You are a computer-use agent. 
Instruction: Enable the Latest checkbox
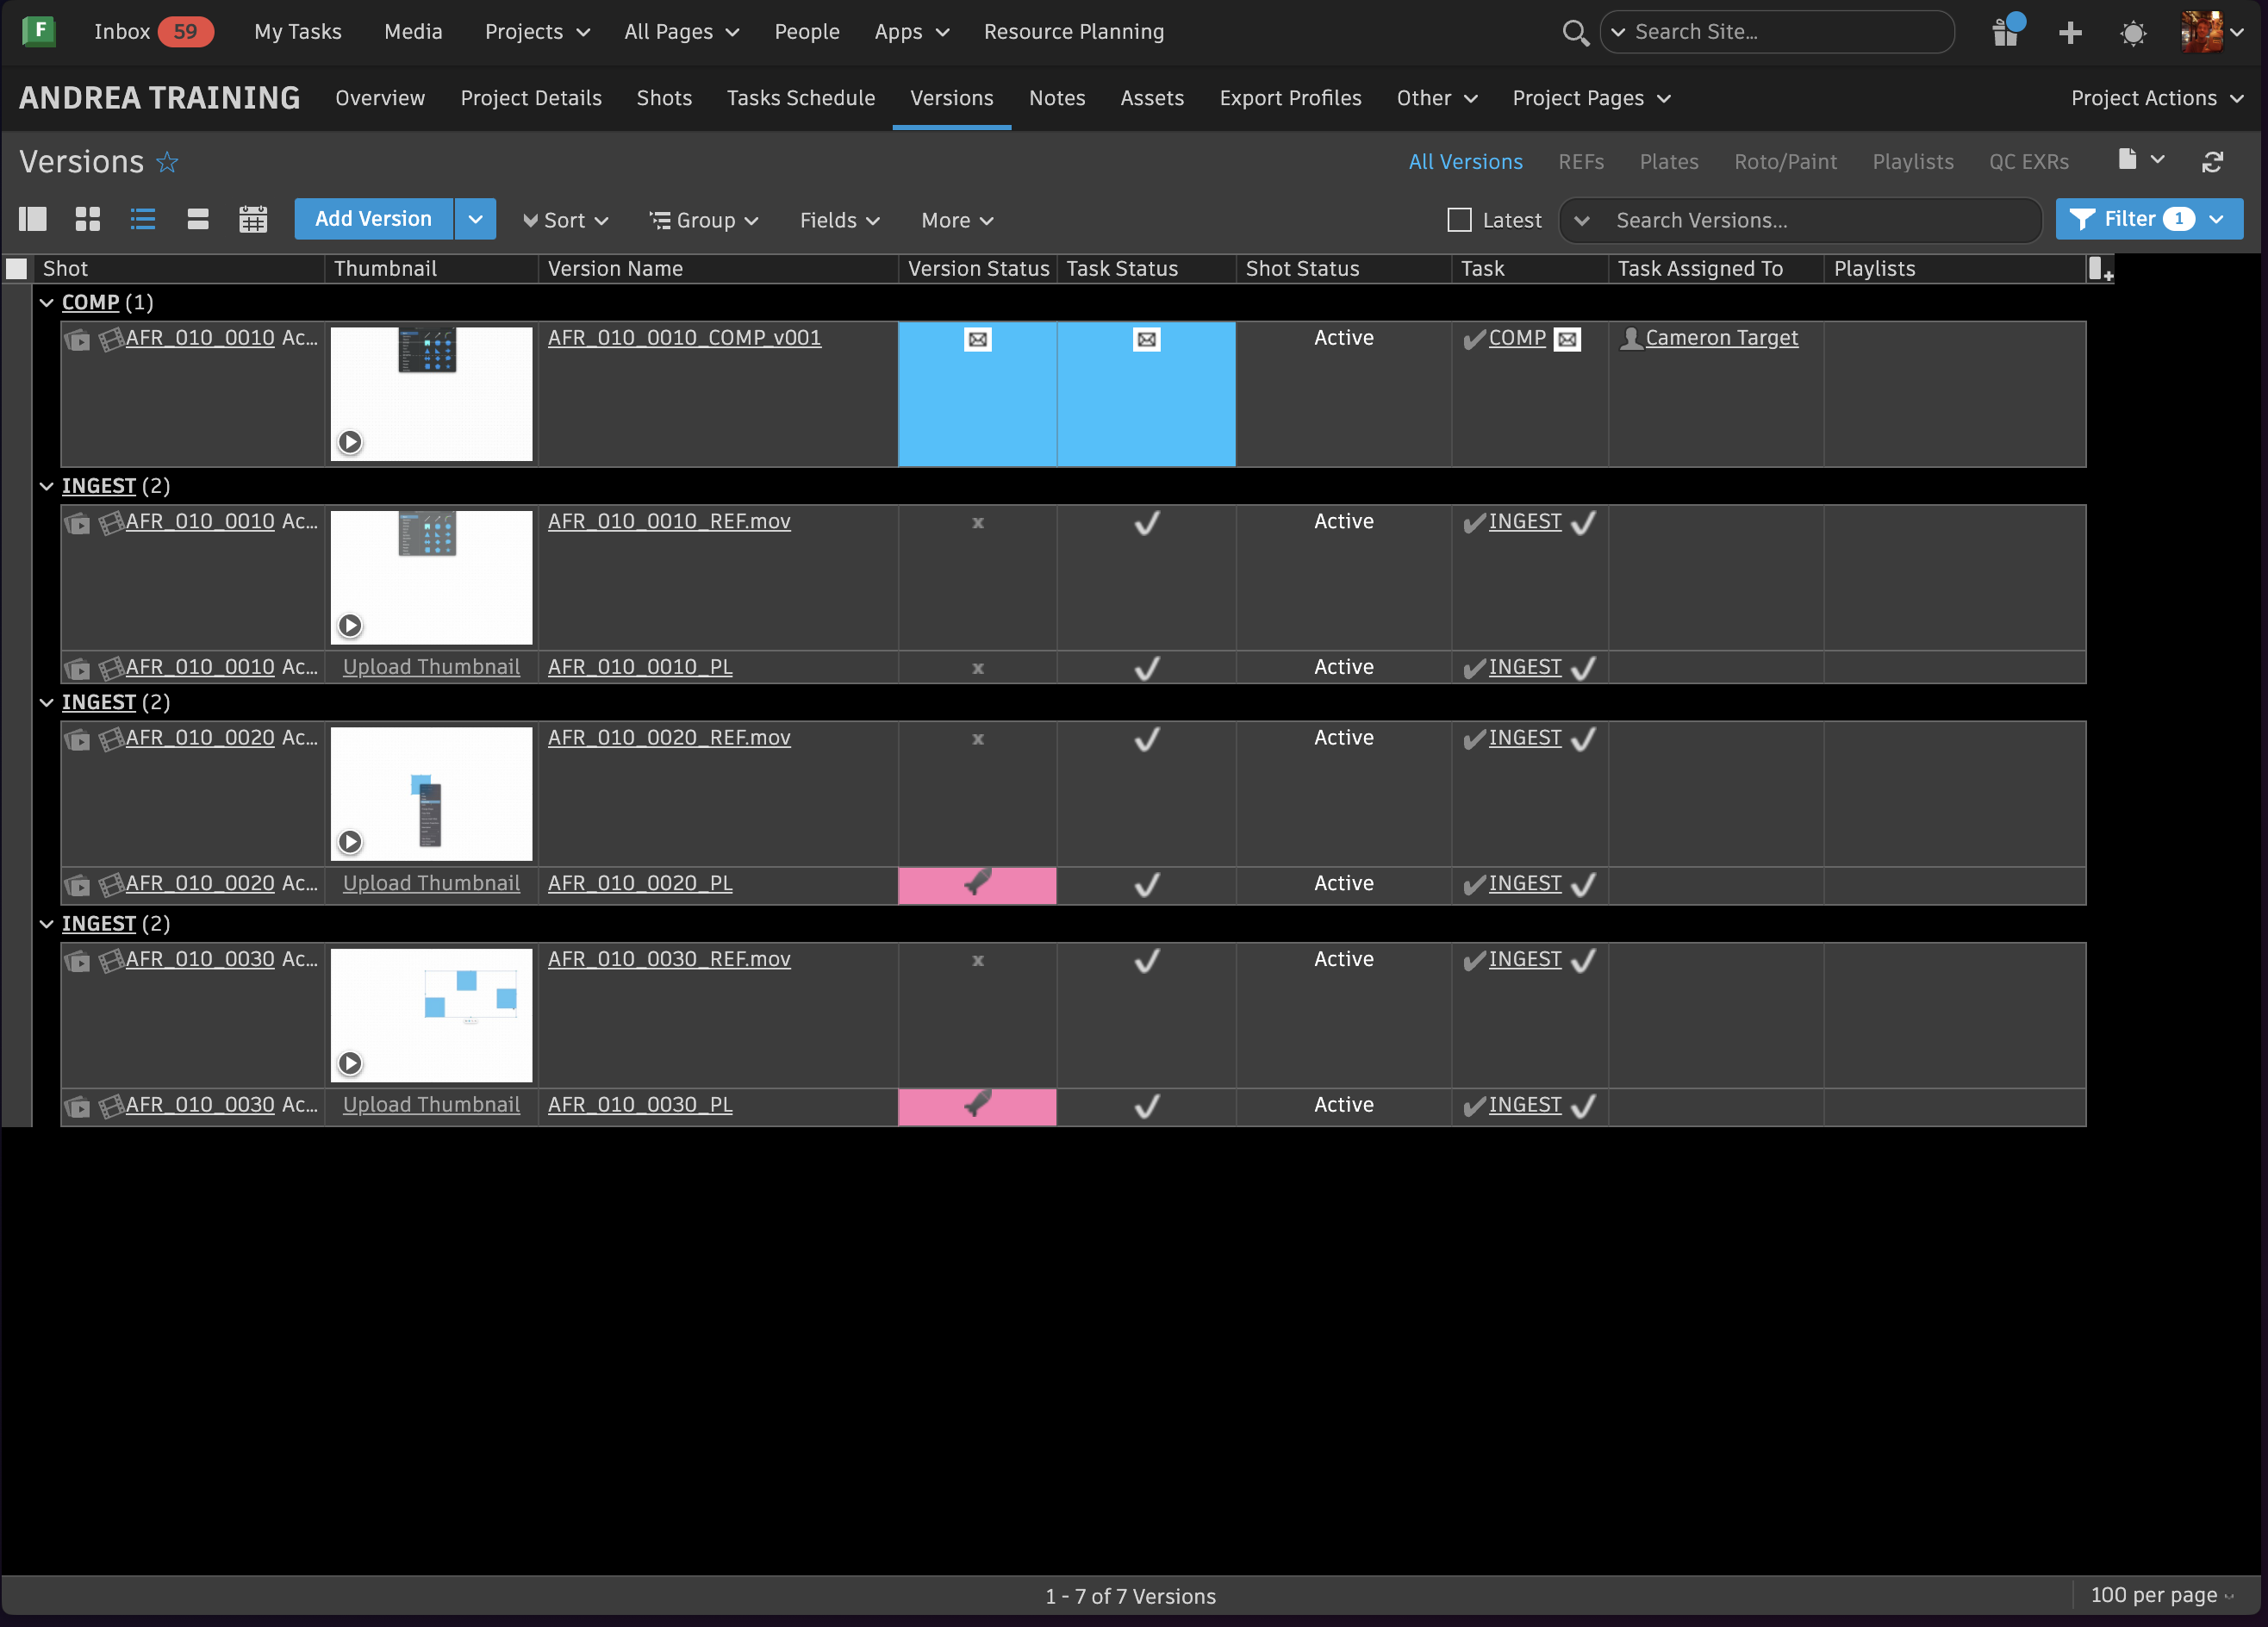[x=1459, y=220]
